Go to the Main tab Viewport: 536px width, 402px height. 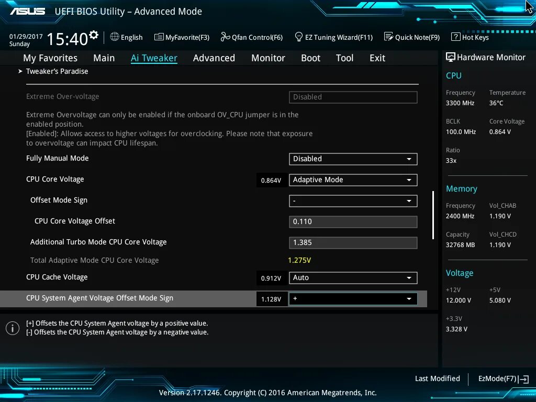(104, 58)
